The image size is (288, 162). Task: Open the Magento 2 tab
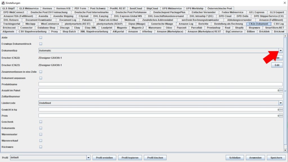pyautogui.click(x=138, y=28)
